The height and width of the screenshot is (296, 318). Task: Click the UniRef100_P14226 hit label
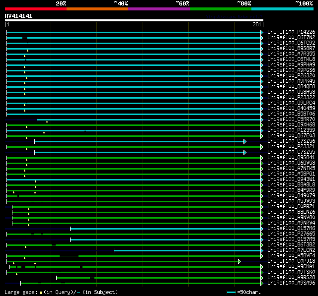click(291, 32)
